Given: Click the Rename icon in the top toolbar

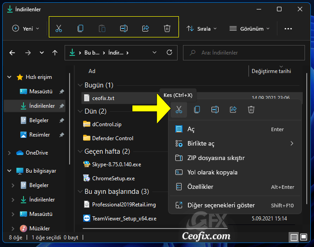Looking at the screenshot, I should click(123, 28).
